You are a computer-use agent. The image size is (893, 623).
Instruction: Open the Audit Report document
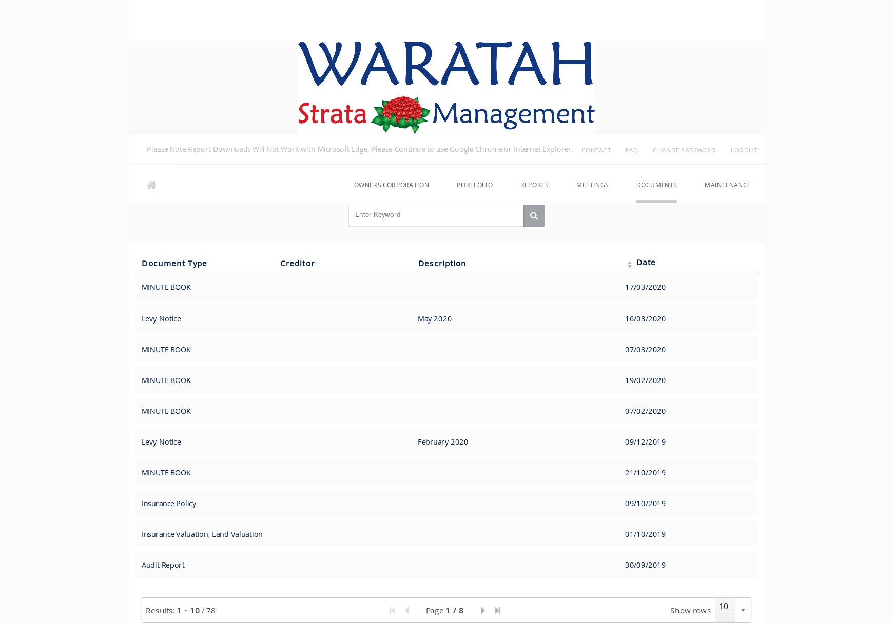tap(163, 565)
